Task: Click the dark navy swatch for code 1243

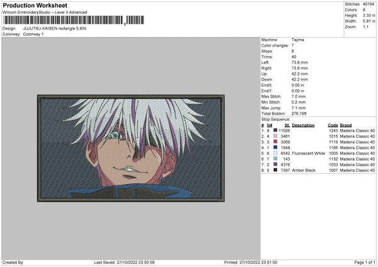Action: tap(275, 130)
